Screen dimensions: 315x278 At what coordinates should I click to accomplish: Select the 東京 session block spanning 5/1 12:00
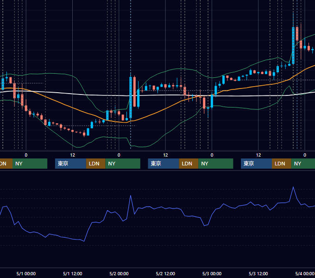coord(70,164)
